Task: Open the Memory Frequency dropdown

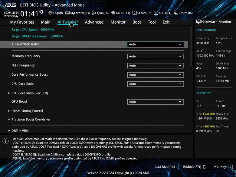Action: 156,57
